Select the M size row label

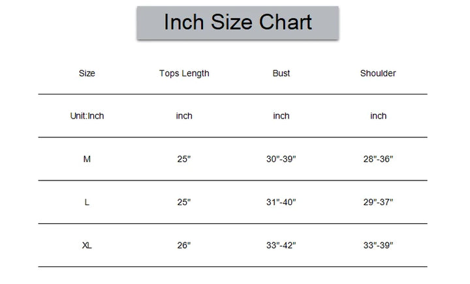click(87, 159)
